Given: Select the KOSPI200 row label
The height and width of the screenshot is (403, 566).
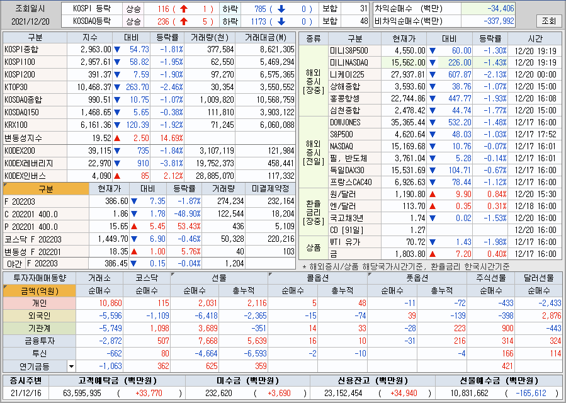Looking at the screenshot, I should [35, 75].
